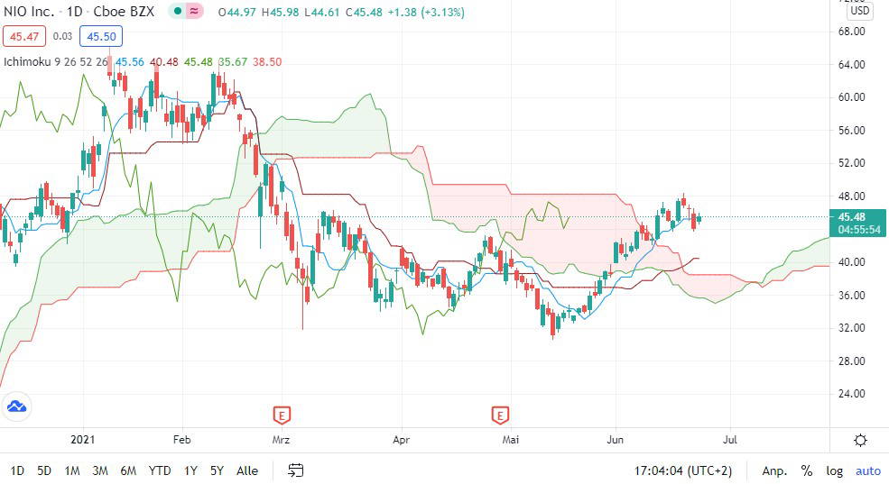
Task: Click the Ichimoku value 38.50
Action: 267,61
